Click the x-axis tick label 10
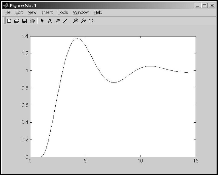 point(140,161)
